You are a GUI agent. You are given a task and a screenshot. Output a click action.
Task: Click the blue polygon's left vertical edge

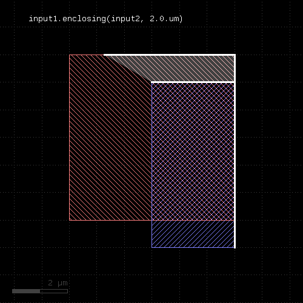point(151,165)
